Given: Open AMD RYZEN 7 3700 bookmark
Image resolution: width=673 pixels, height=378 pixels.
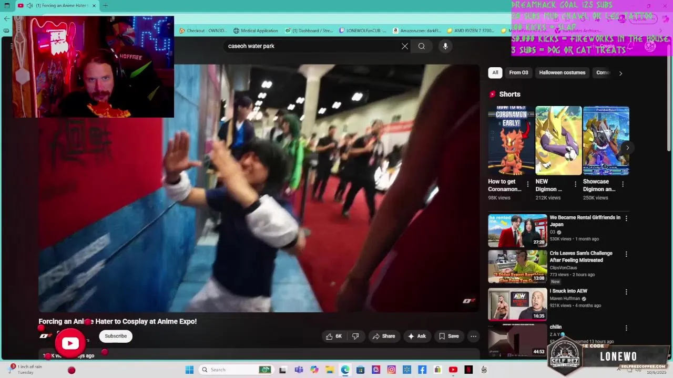Looking at the screenshot, I should 471,30.
